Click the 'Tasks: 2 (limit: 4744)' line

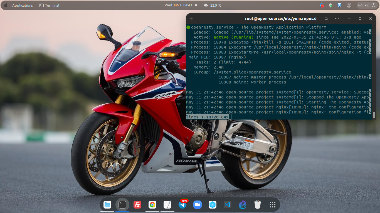(x=223, y=62)
